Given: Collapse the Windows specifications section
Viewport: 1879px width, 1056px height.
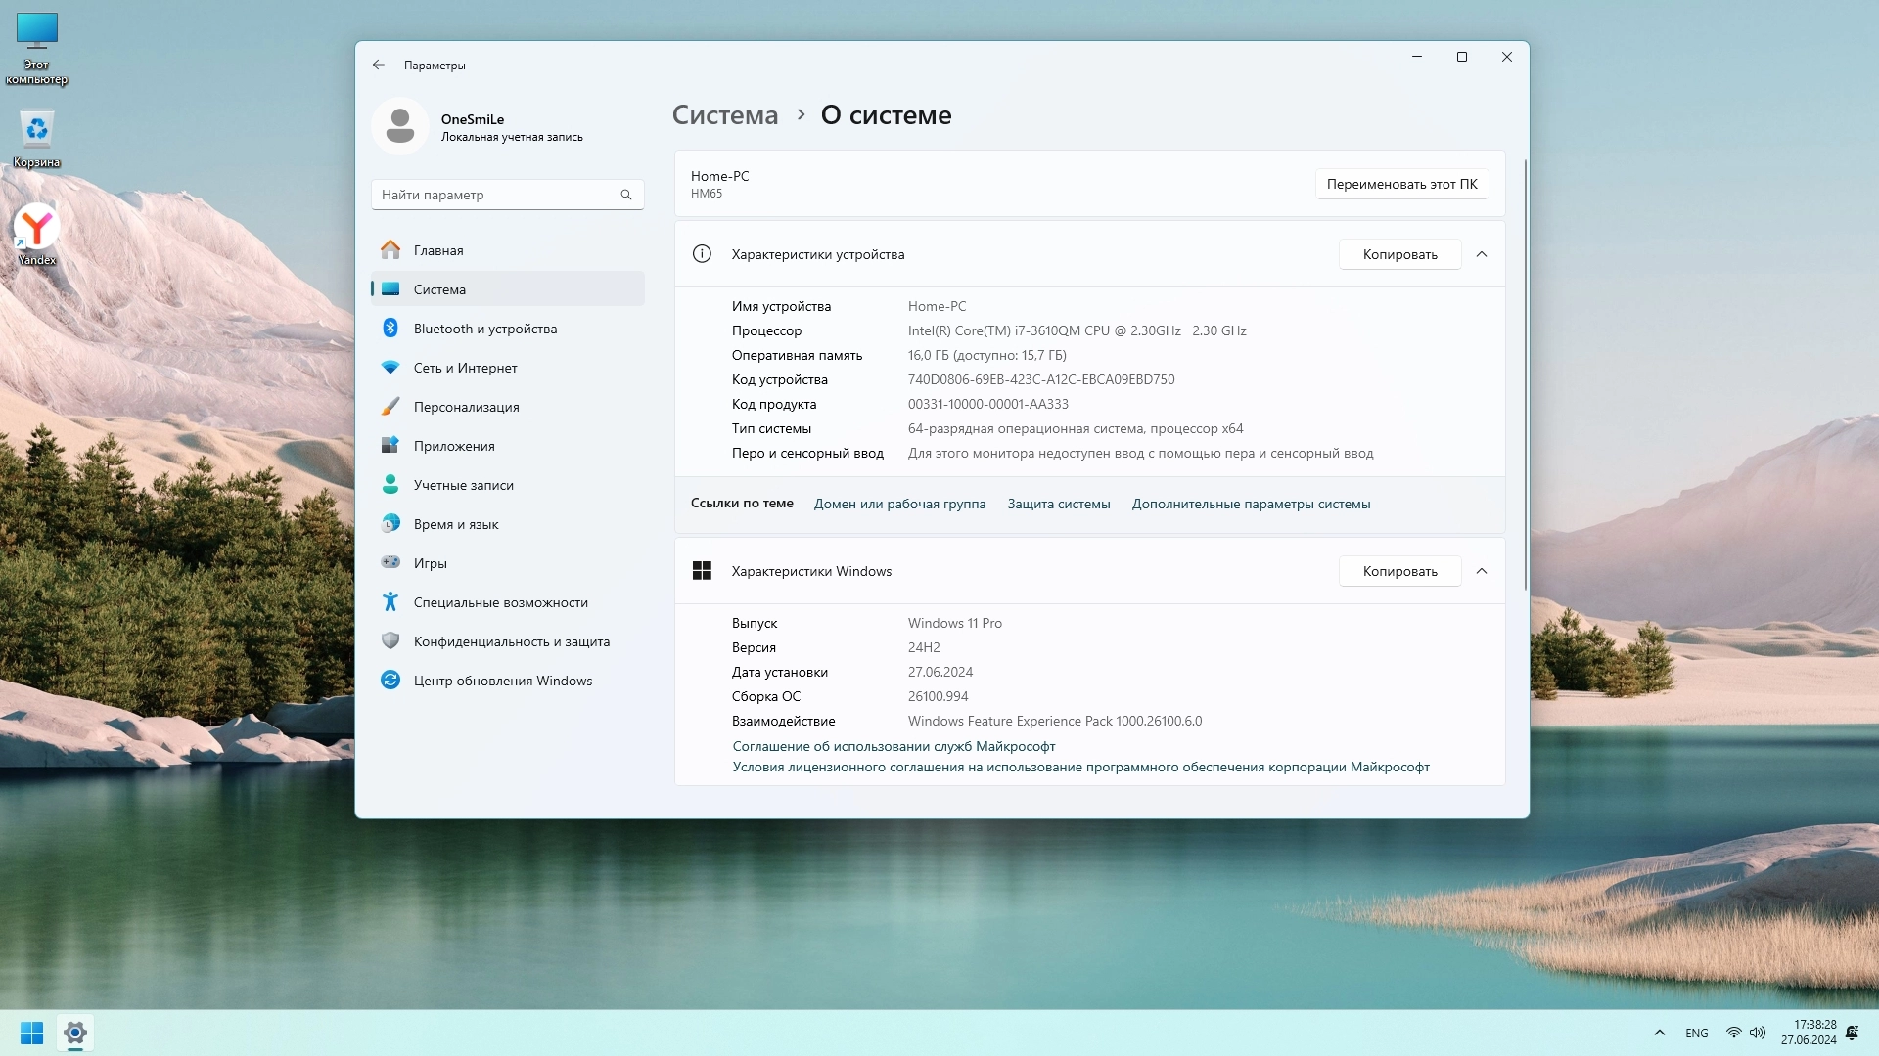Looking at the screenshot, I should point(1482,571).
